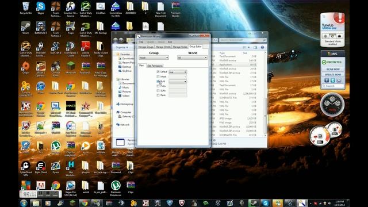This screenshot has height=207, width=368.
Task: Open the Recycle Bin desktop icon
Action: click(25, 8)
